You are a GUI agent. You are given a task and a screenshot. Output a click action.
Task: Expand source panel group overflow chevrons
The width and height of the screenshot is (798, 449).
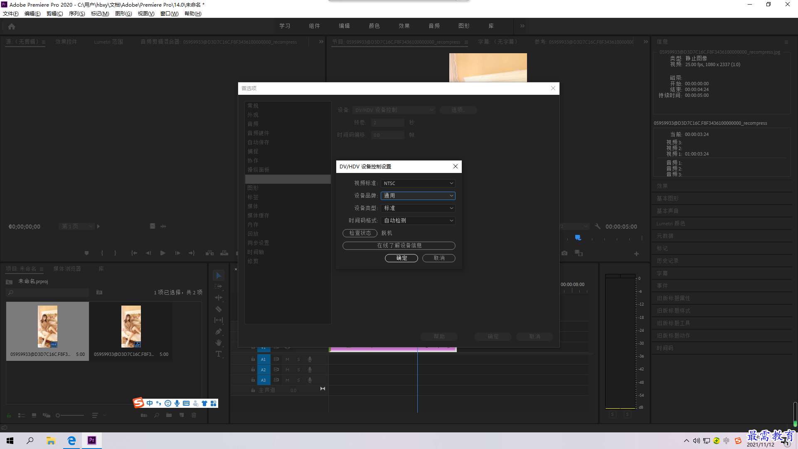click(321, 42)
